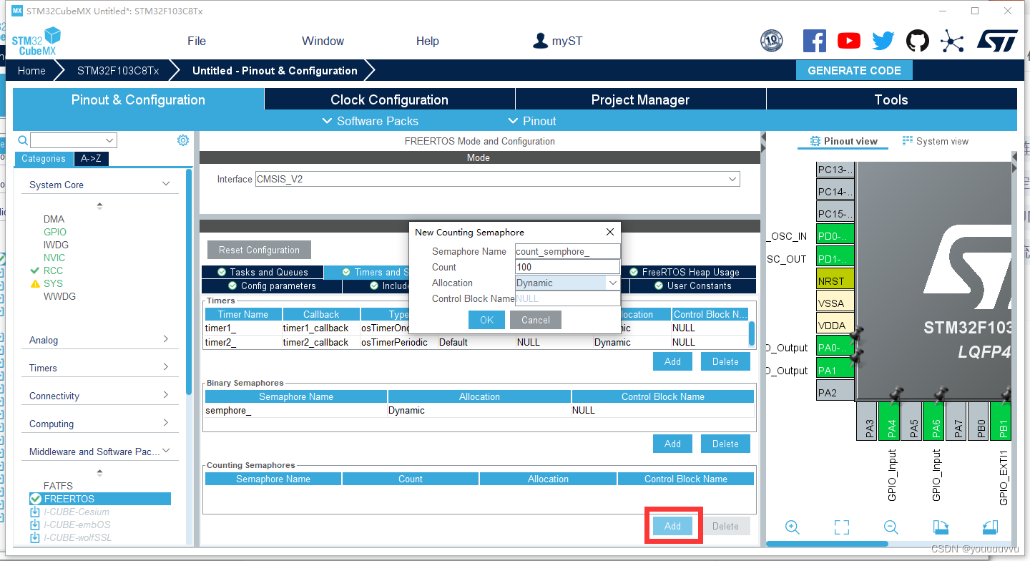The image size is (1030, 561).
Task: Open the Facebook icon link
Action: point(815,41)
